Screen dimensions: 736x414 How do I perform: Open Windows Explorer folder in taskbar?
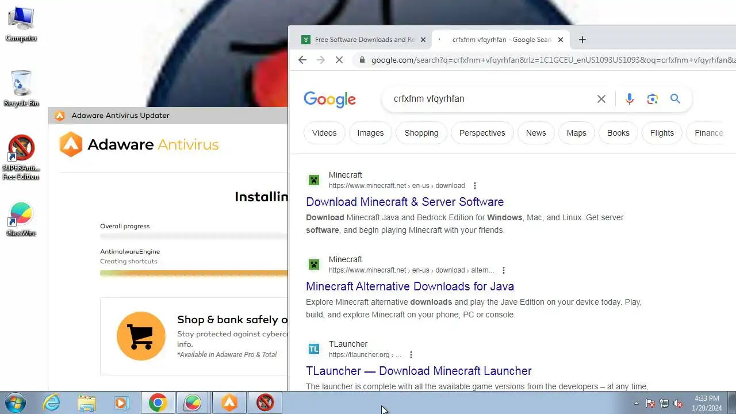[87, 403]
